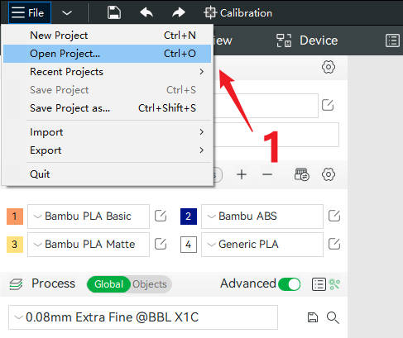This screenshot has height=338, width=403.
Task: Click the save disk icon in top toolbar
Action: coord(114,12)
